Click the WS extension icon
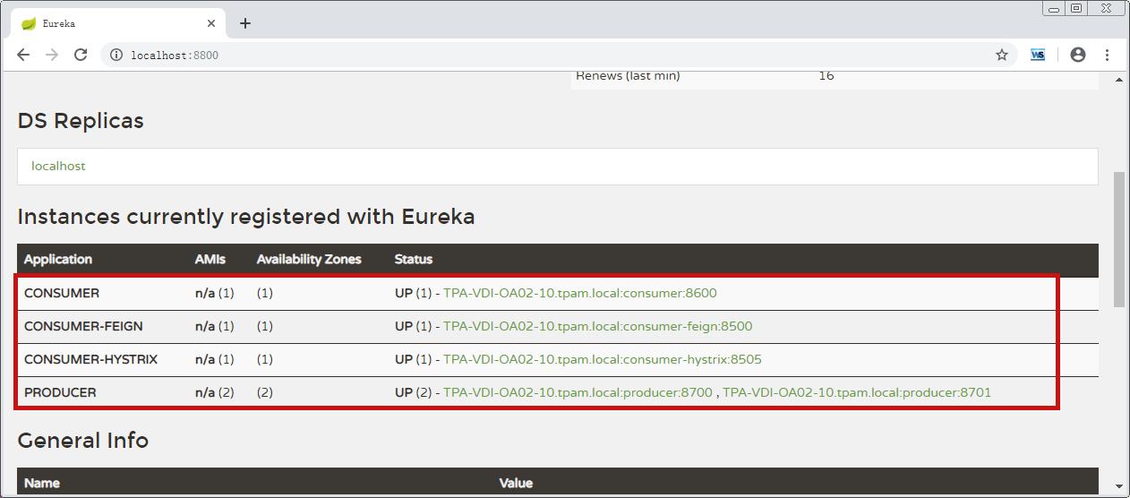The image size is (1130, 498). 1038,55
